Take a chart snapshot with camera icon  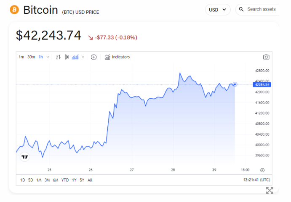(x=266, y=57)
